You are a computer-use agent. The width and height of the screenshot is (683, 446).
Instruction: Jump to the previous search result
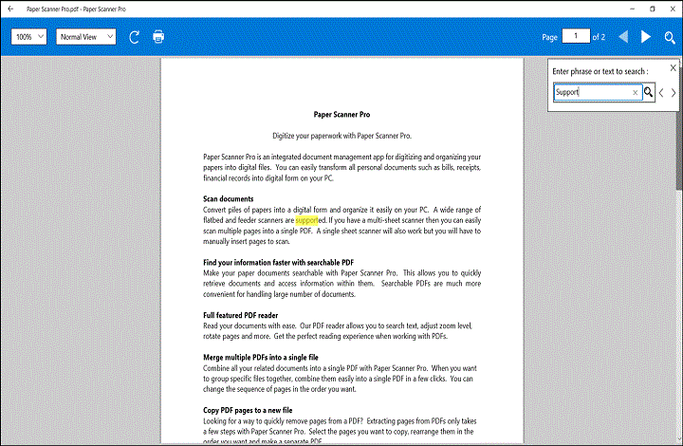coord(662,92)
